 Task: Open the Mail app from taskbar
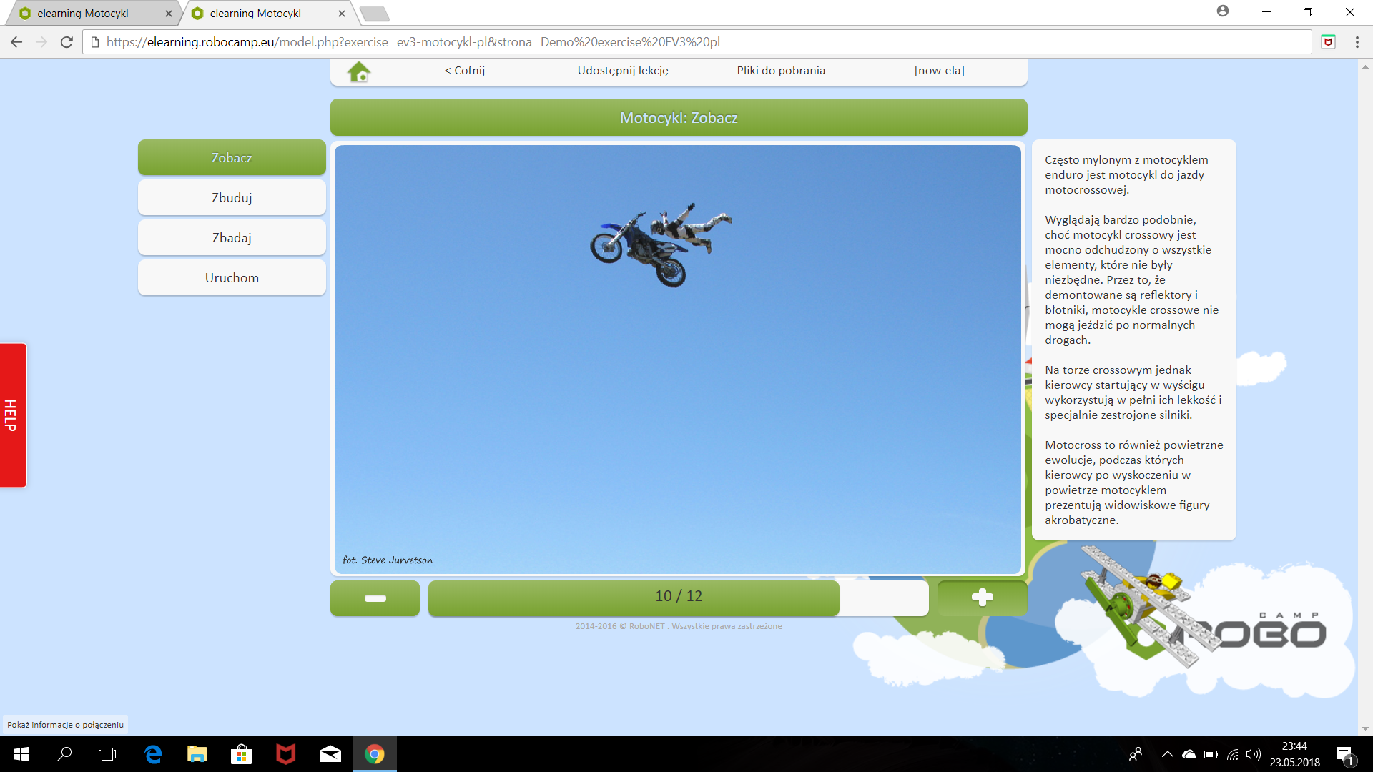(330, 754)
